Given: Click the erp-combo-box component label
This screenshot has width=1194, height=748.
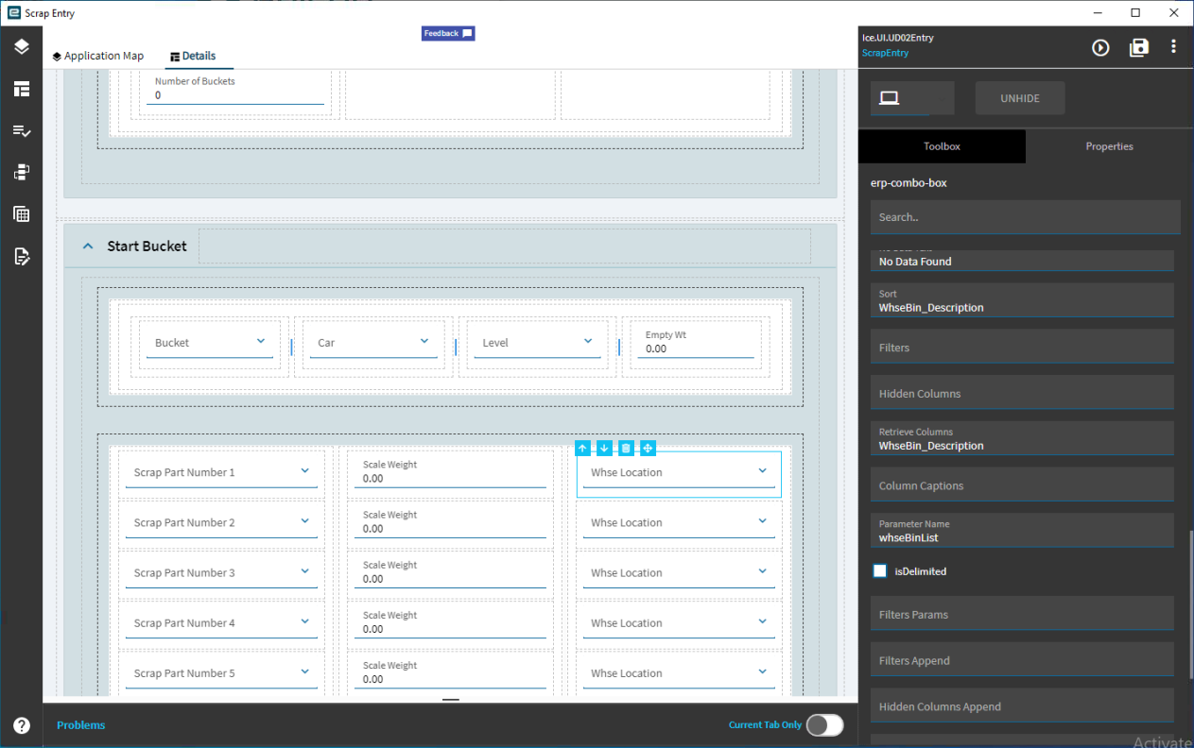Looking at the screenshot, I should 908,183.
